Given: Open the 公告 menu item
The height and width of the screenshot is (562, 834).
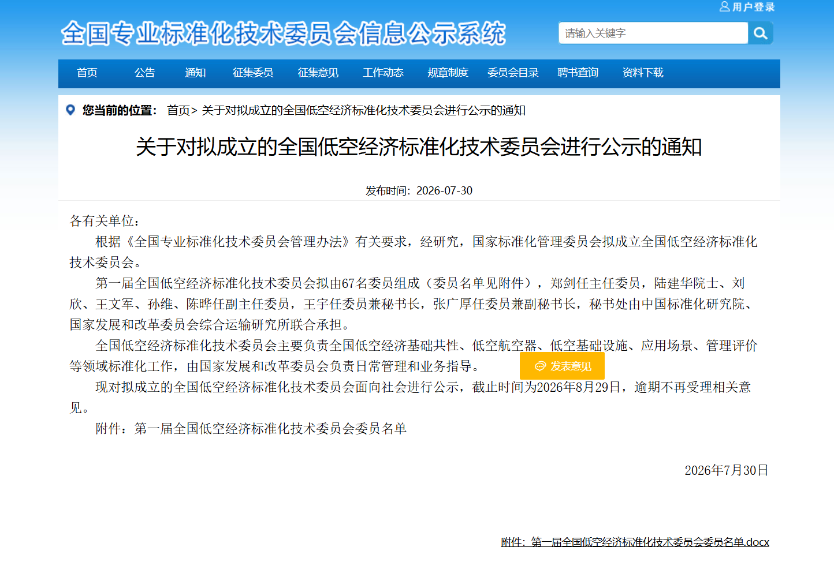Looking at the screenshot, I should pos(145,73).
